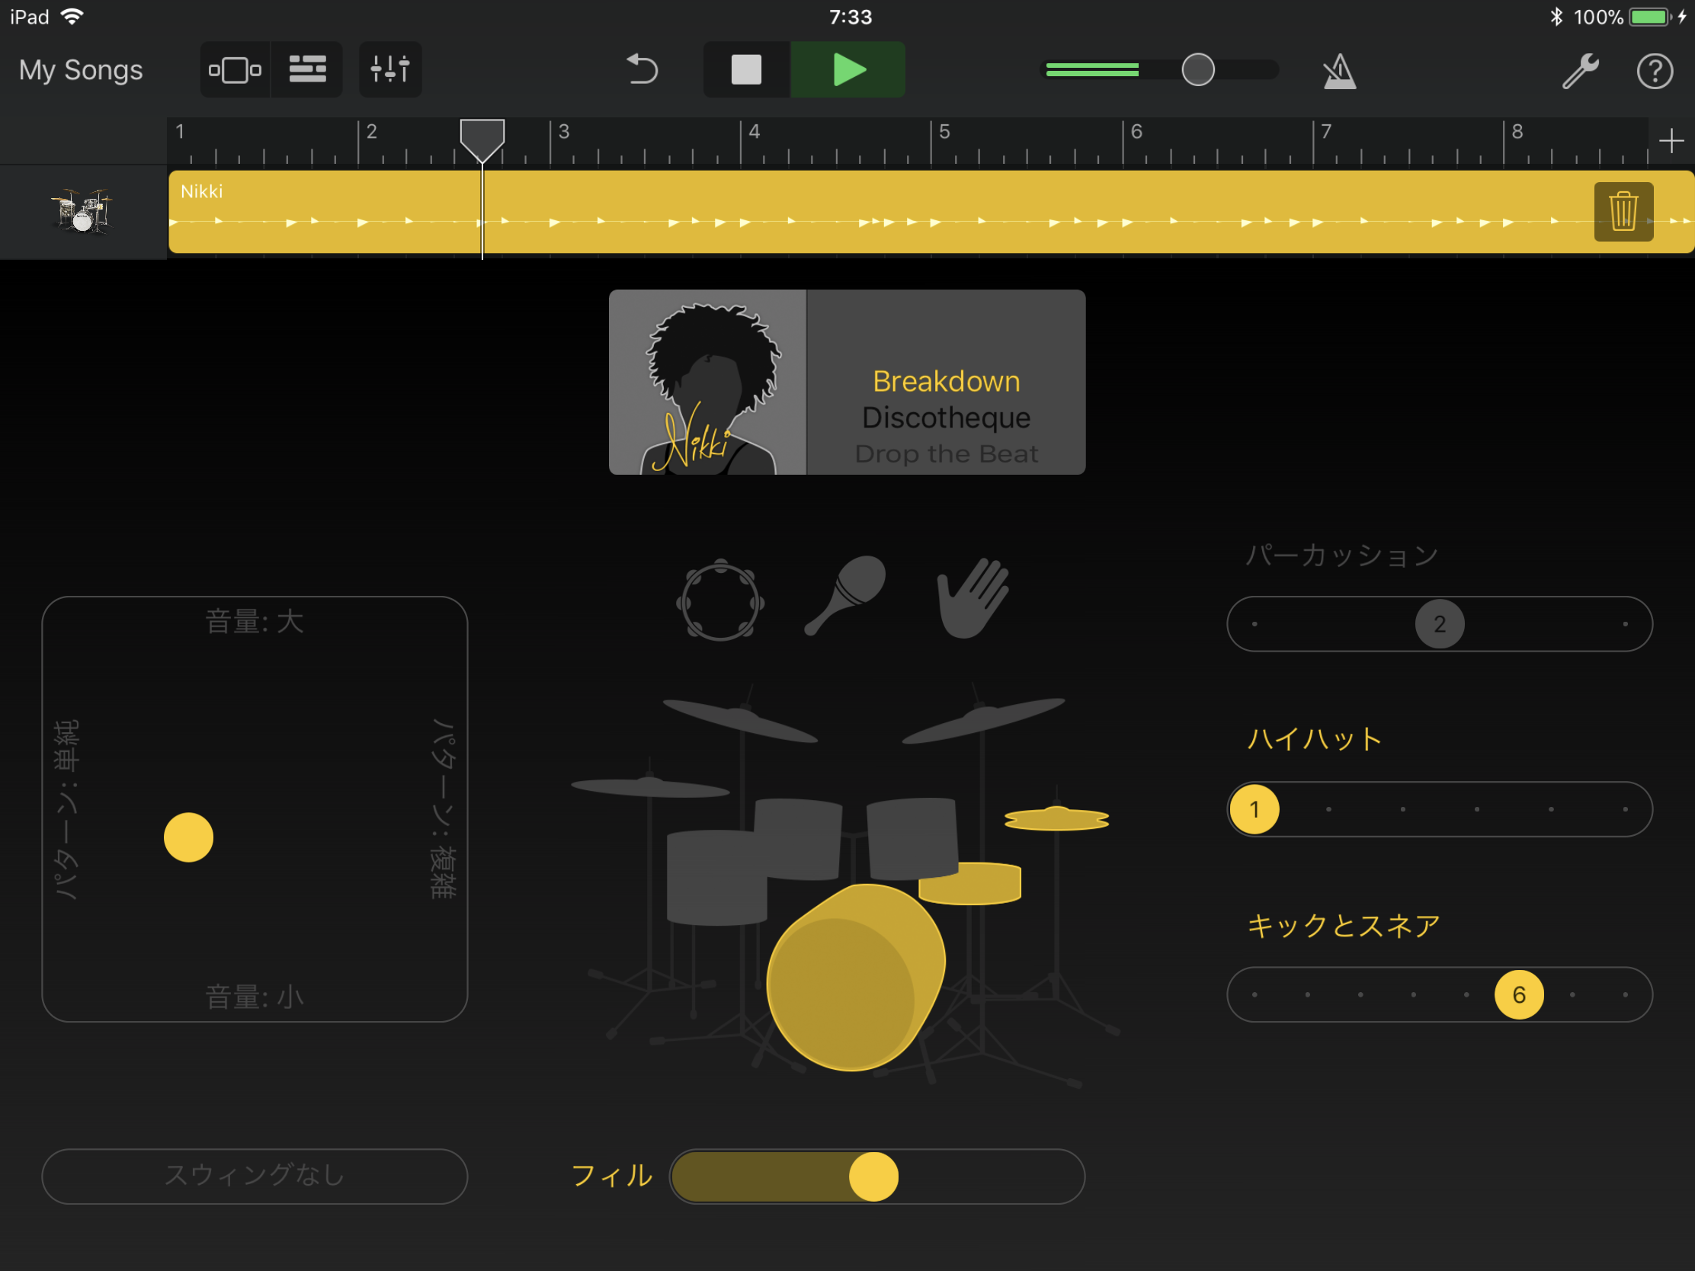Switch to tracks view
Screen dimensions: 1695x1271
tap(307, 69)
